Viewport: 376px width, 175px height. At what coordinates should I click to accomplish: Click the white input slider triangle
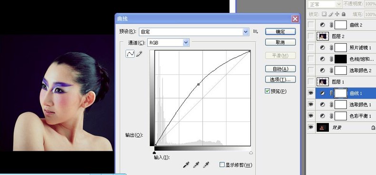pyautogui.click(x=251, y=153)
